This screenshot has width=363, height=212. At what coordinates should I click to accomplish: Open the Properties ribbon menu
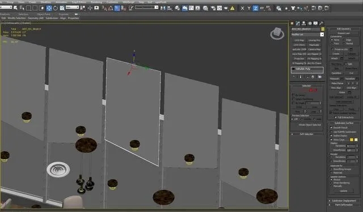click(x=73, y=18)
